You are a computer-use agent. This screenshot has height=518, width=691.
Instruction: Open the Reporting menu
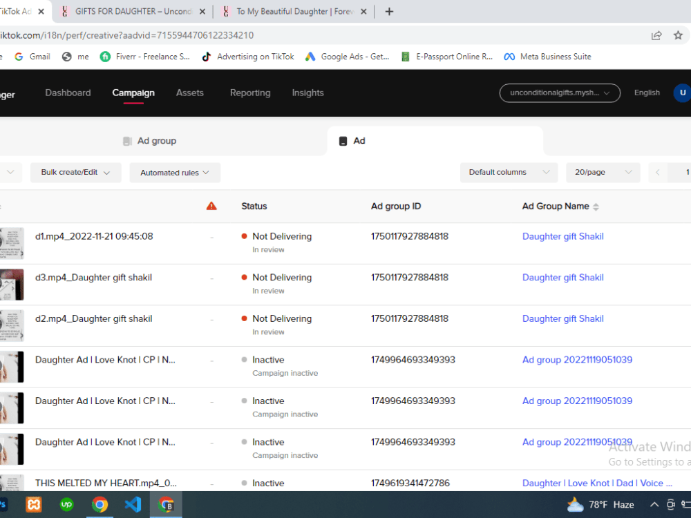pyautogui.click(x=250, y=93)
